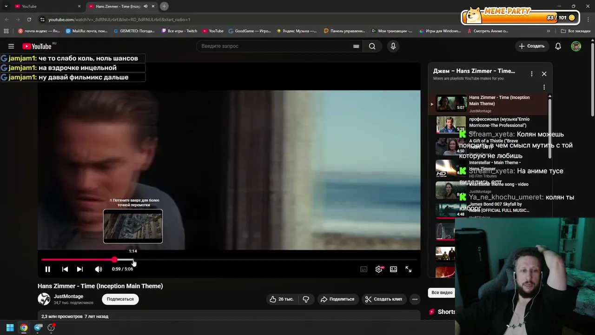595x335 pixels.
Task: Open the JustMontage channel name link
Action: tap(68, 296)
